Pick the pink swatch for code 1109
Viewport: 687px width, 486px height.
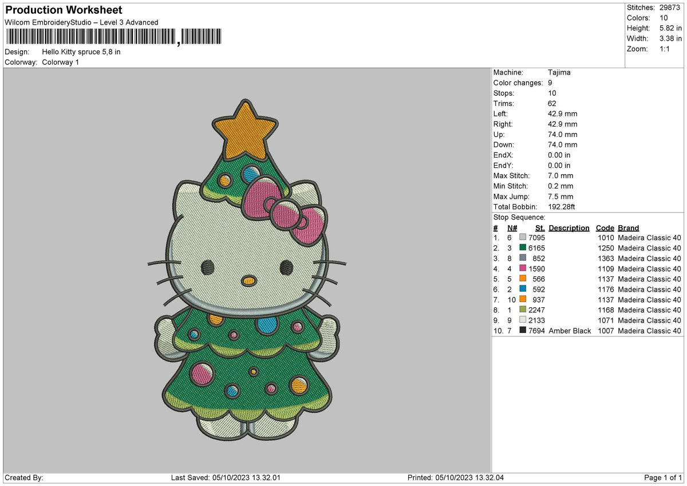pyautogui.click(x=523, y=268)
